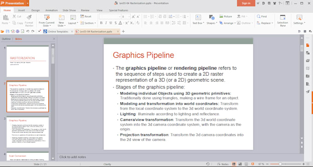
Task: Switch to Reading view icon
Action: [x=246, y=164]
